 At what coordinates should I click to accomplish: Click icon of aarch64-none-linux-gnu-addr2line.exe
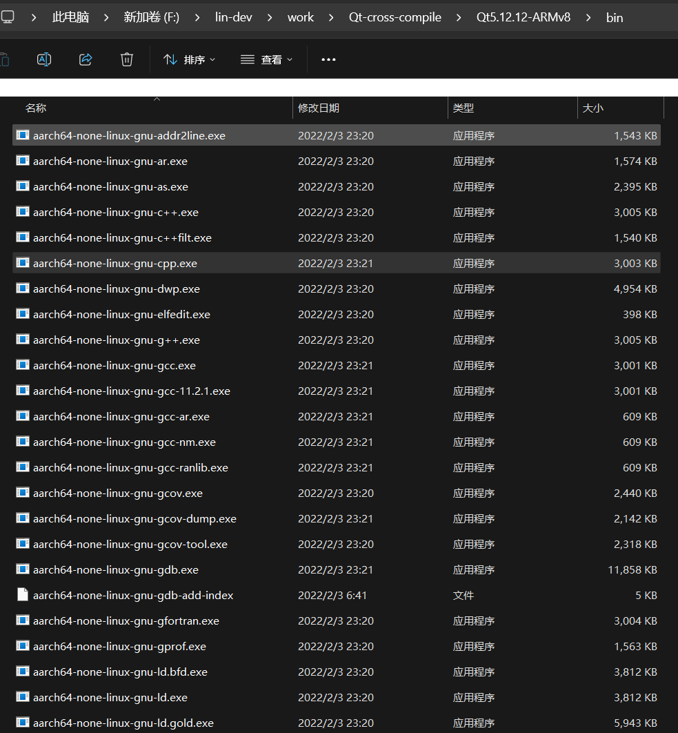[x=23, y=135]
